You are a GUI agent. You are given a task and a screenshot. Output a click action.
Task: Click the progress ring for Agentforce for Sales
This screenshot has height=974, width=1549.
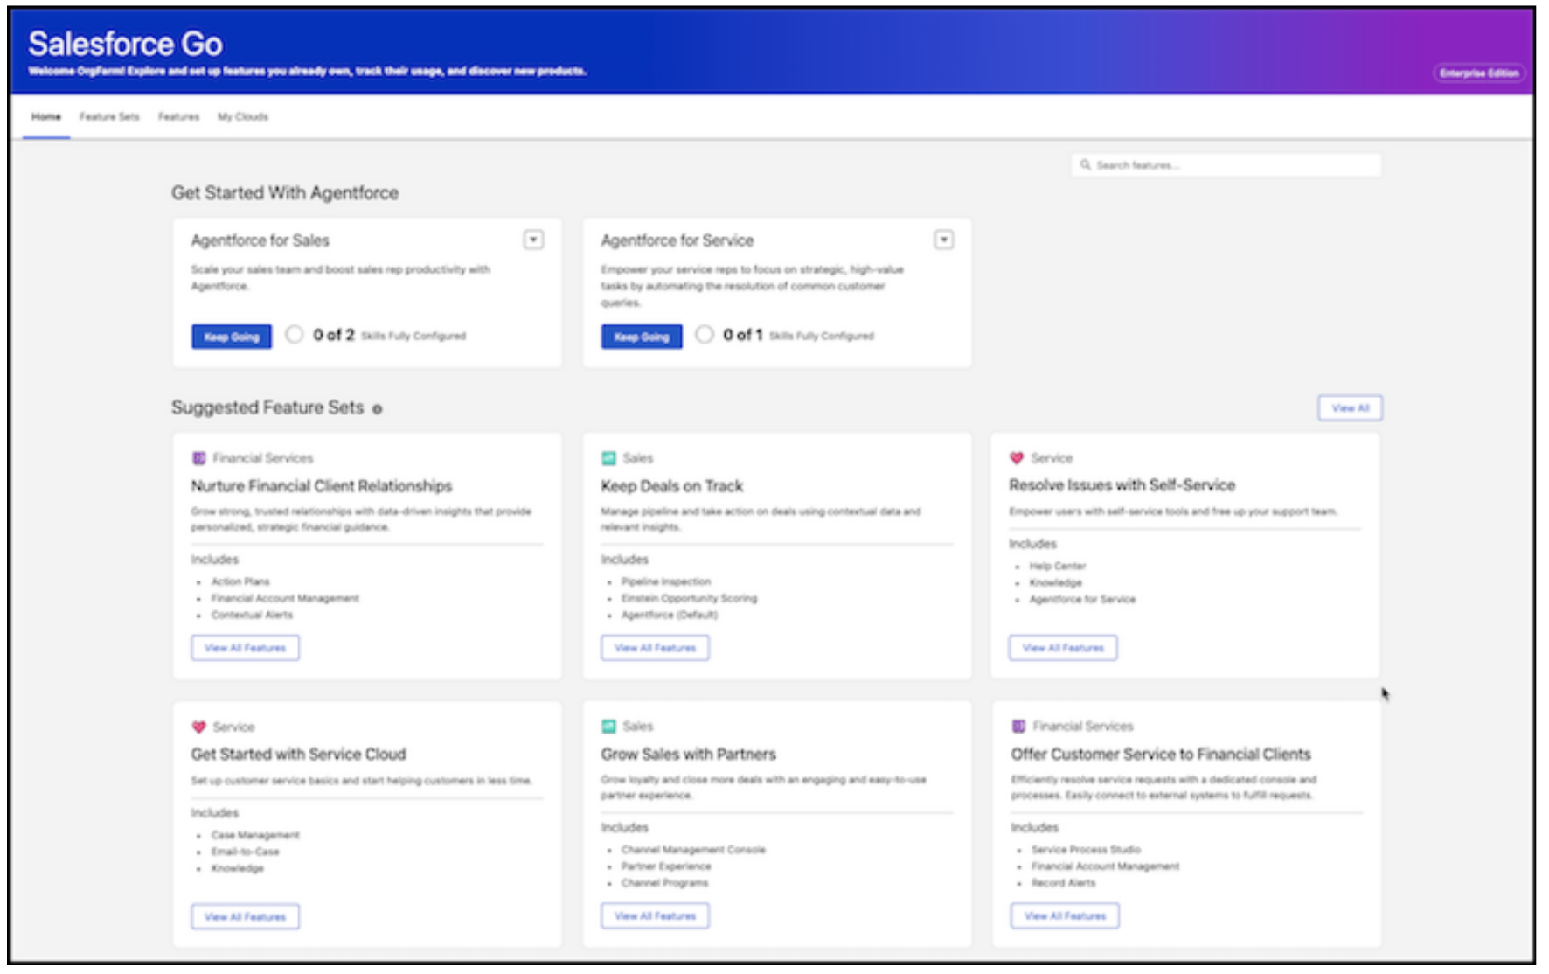[x=295, y=335]
